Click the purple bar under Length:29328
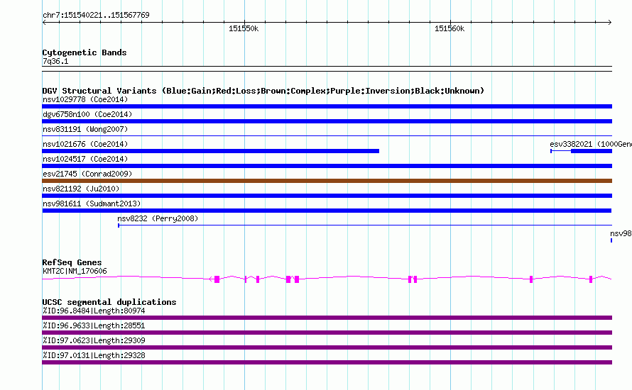This screenshot has height=390, width=632. point(327,362)
